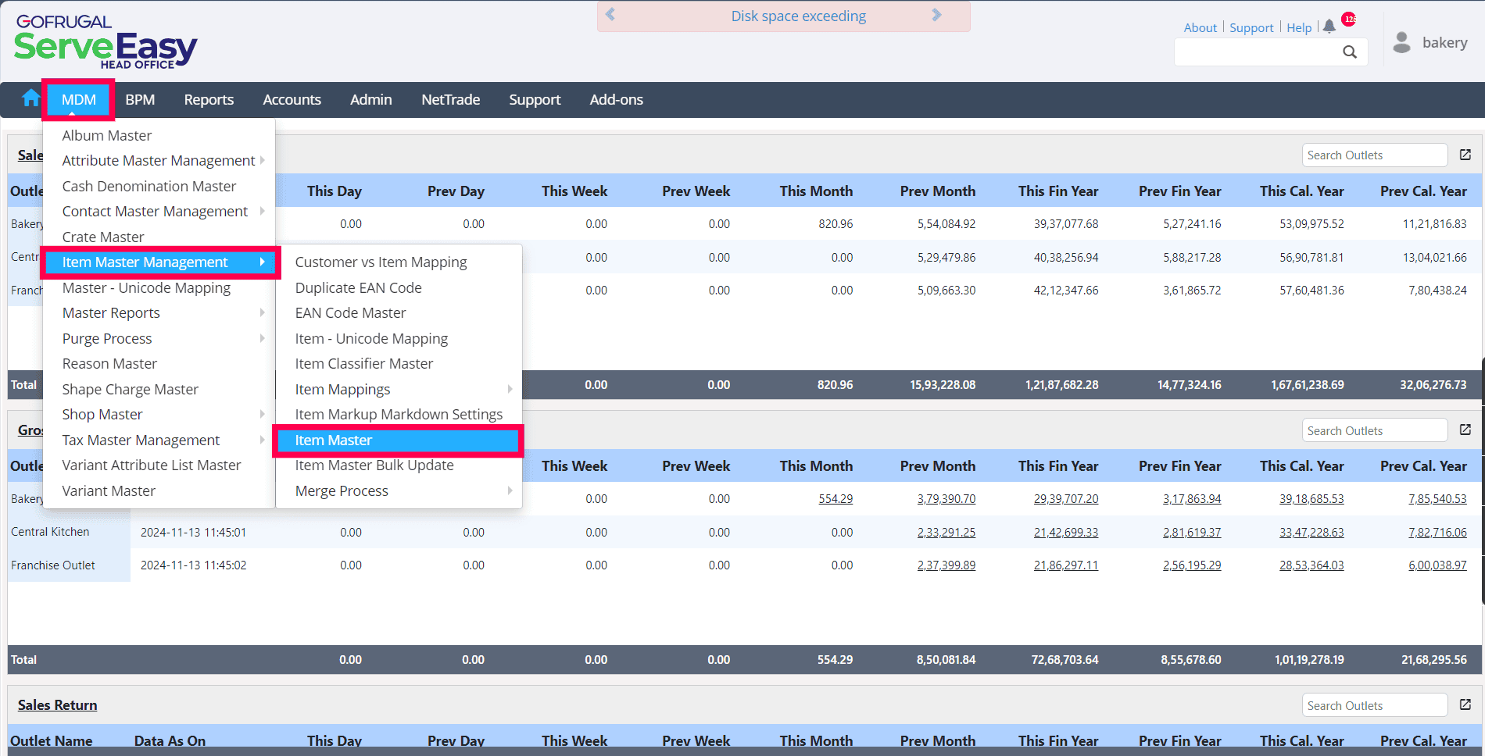The width and height of the screenshot is (1485, 756).
Task: Open the Sales Return heading link
Action: click(58, 705)
